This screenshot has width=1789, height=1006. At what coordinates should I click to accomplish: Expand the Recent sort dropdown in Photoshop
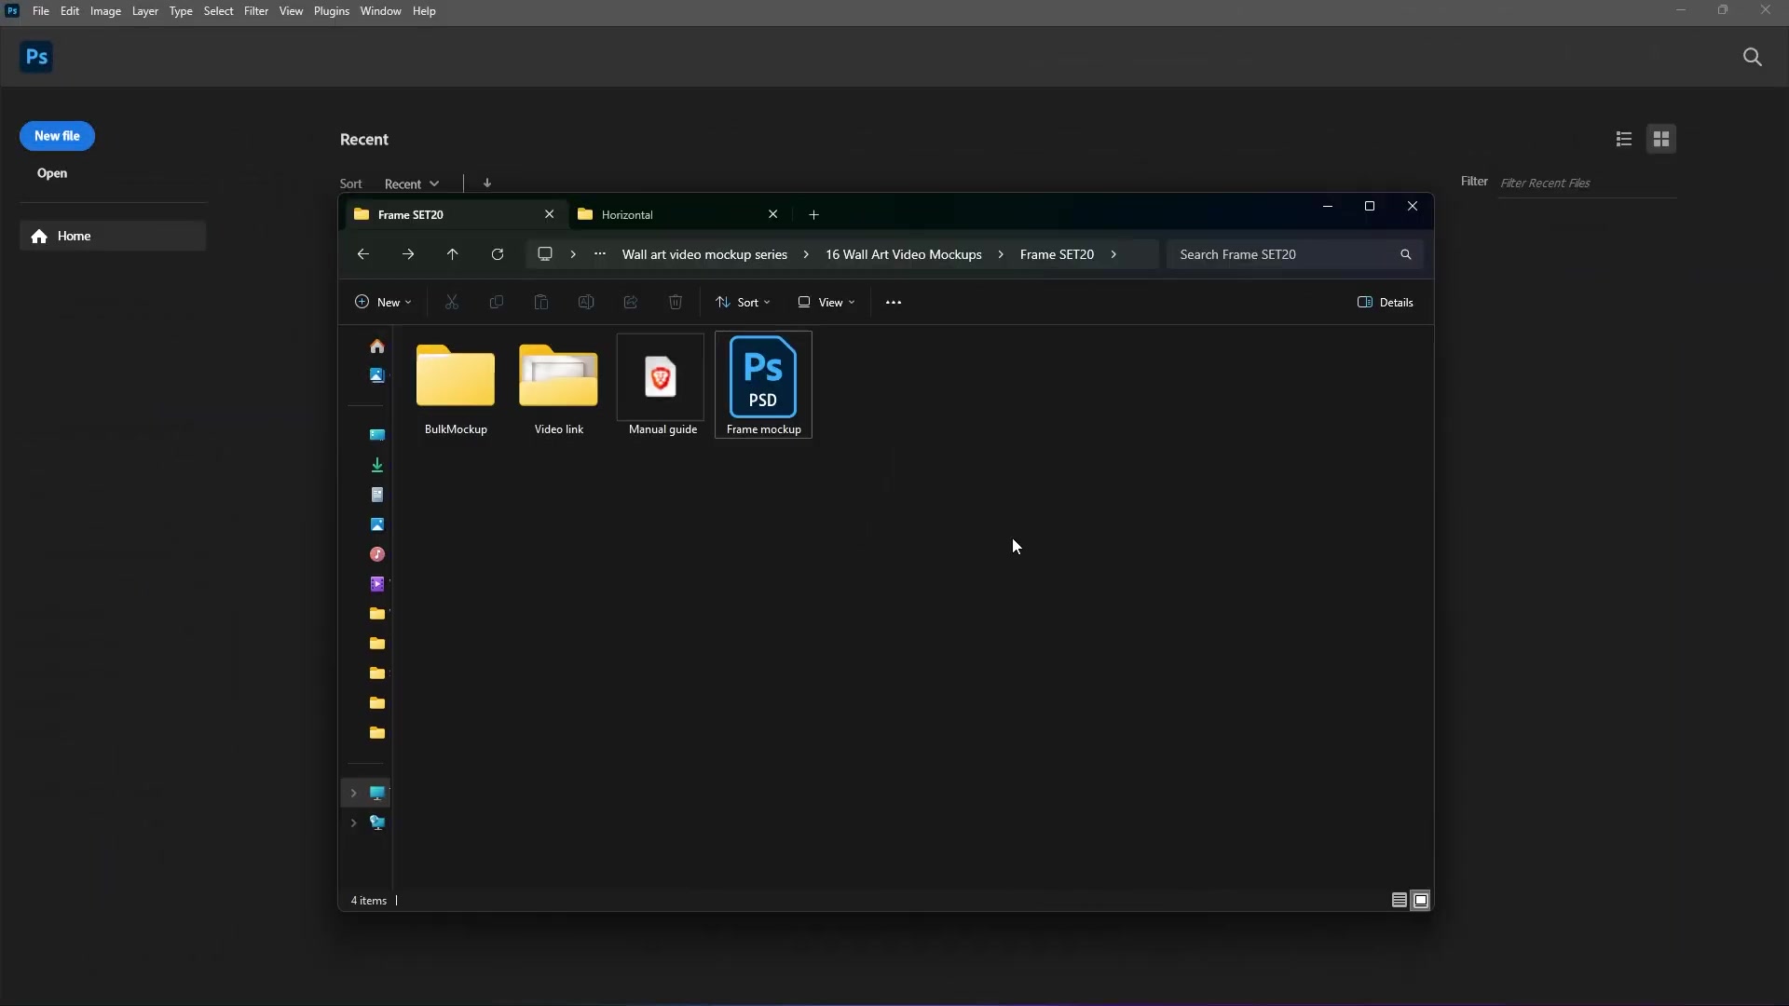click(411, 183)
